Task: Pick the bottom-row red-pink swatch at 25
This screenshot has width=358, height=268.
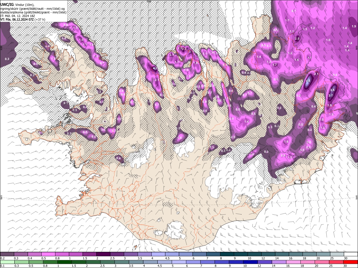Action: (336, 262)
